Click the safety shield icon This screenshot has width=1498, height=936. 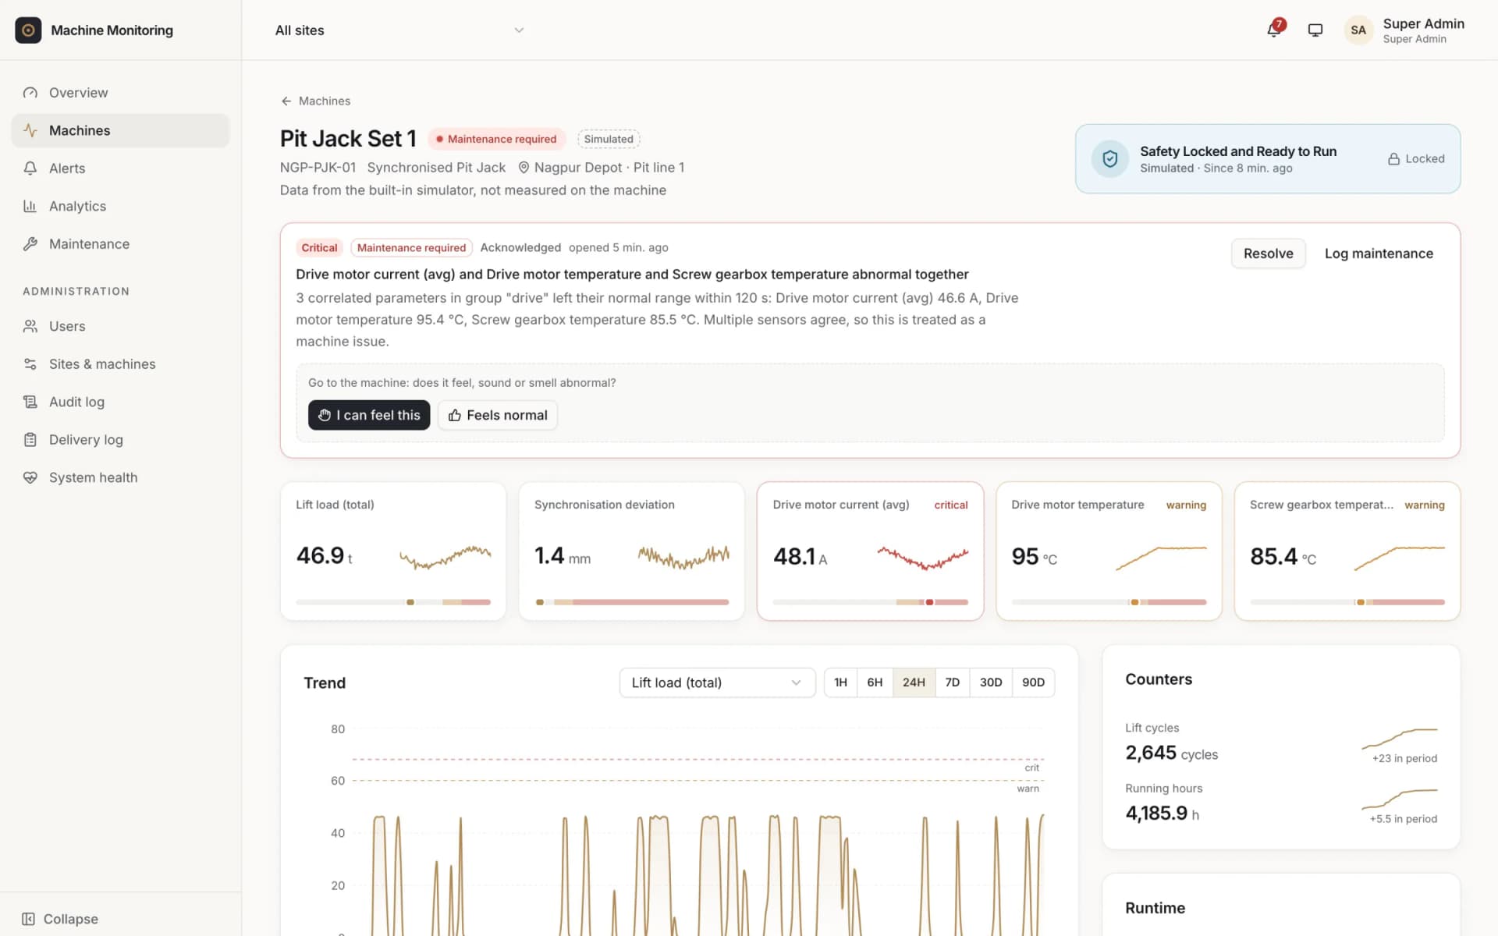tap(1109, 159)
